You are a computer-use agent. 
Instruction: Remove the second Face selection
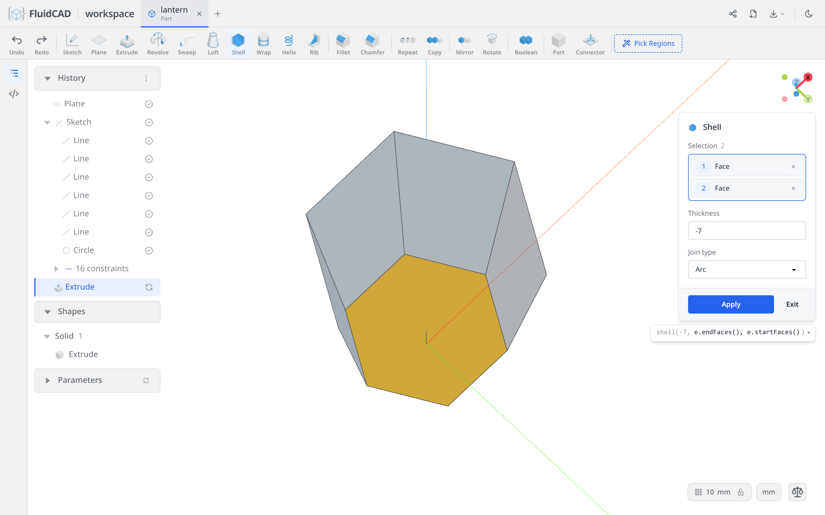[x=793, y=188]
